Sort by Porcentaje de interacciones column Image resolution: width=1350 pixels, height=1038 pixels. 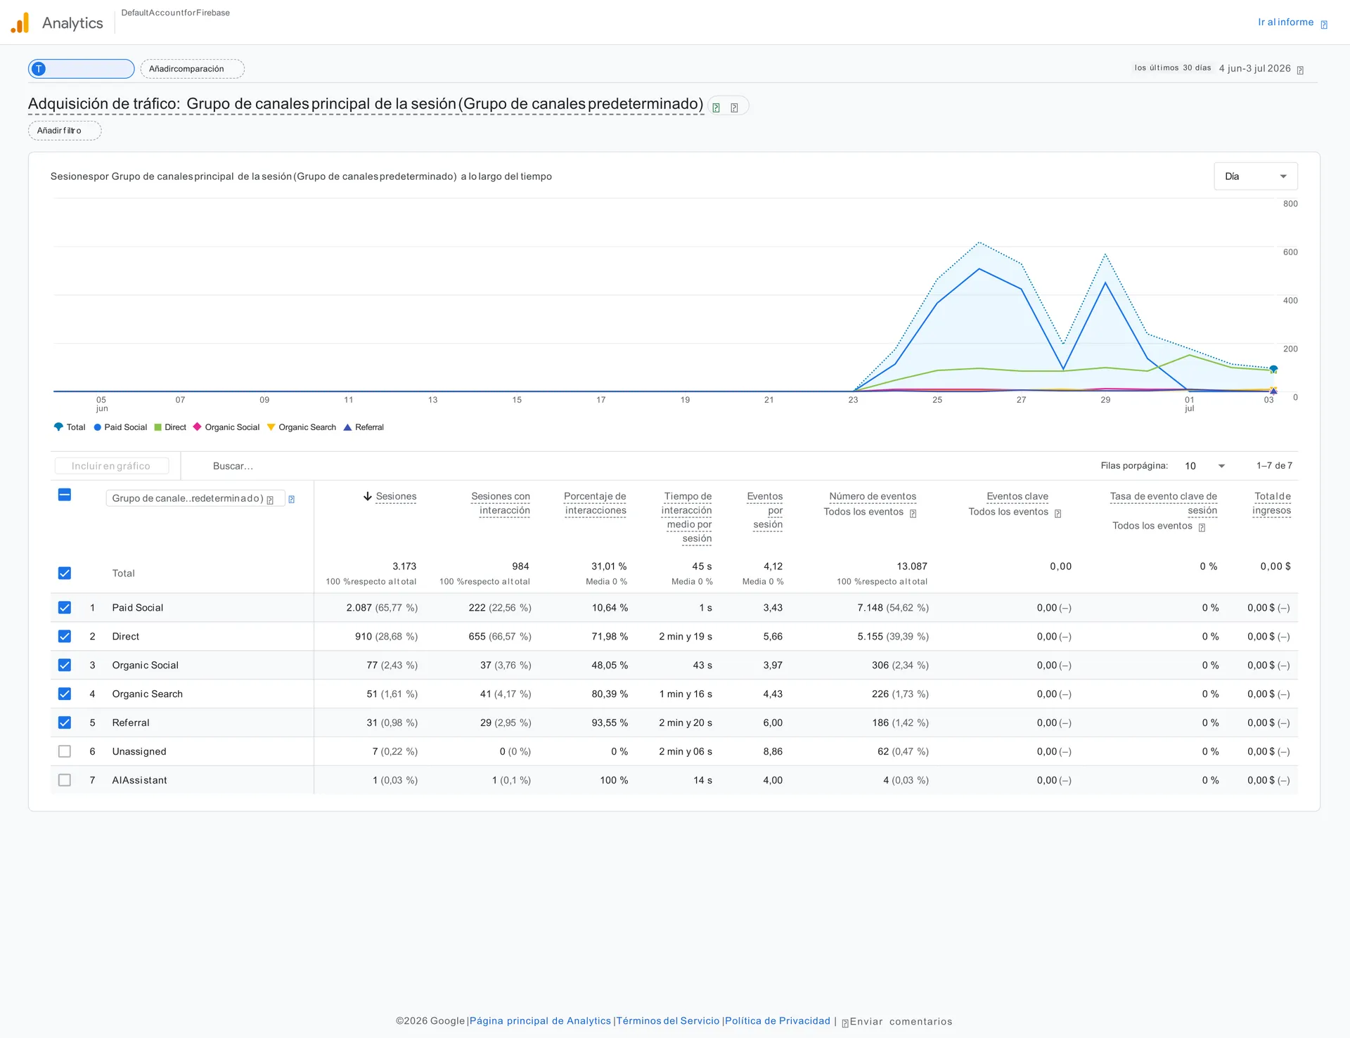(x=595, y=503)
